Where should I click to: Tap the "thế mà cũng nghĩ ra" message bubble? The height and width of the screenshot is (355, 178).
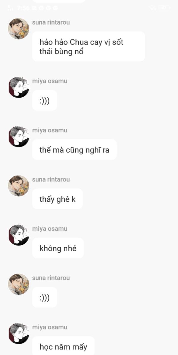pos(74,150)
